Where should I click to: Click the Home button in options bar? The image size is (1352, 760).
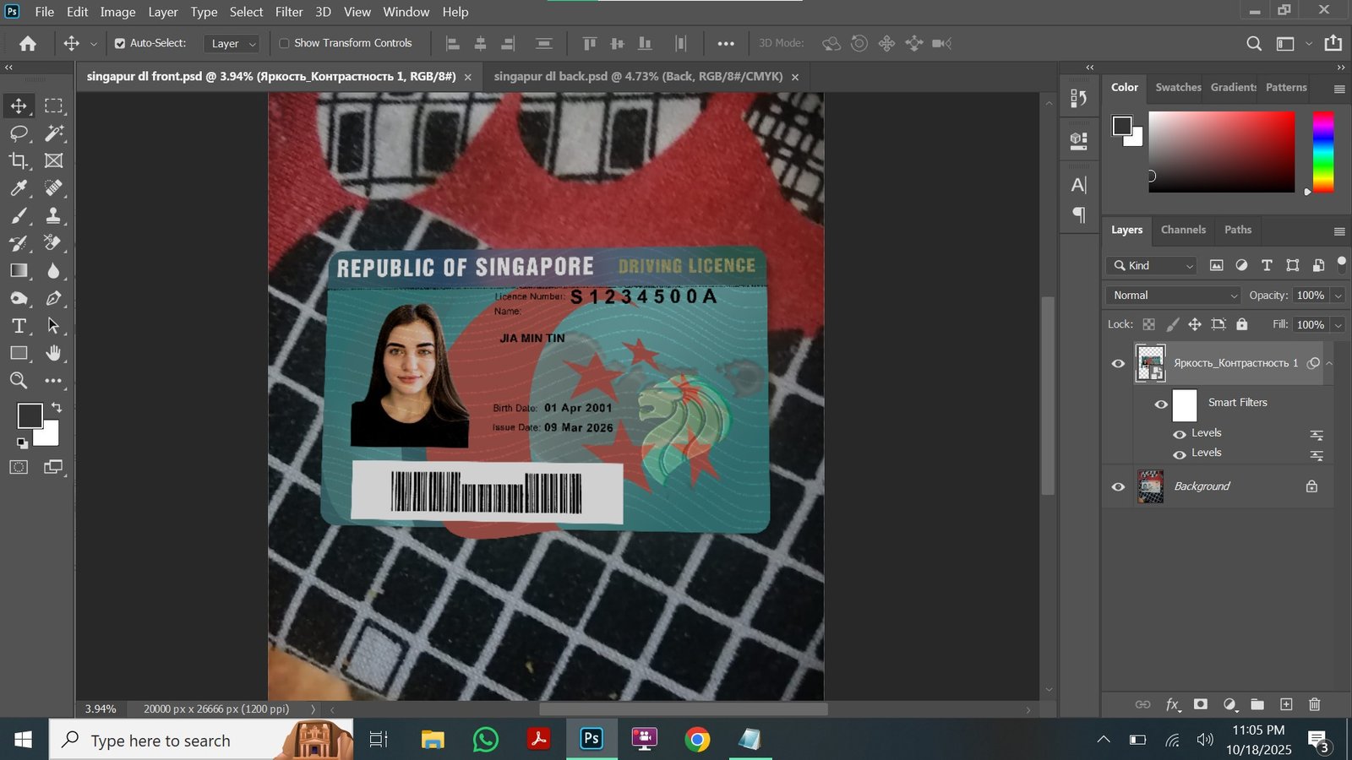28,43
